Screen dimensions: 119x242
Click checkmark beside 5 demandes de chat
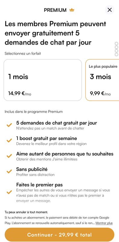[x=9, y=125]
